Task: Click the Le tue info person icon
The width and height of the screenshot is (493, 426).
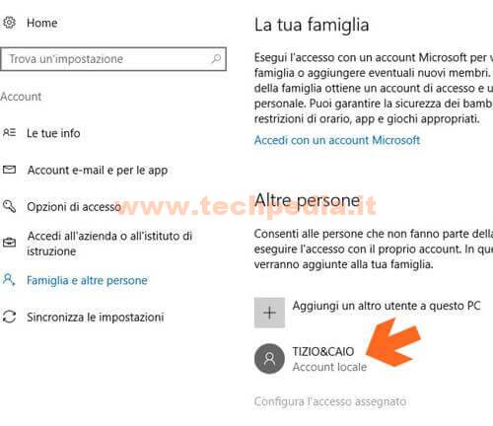Action: 9,133
